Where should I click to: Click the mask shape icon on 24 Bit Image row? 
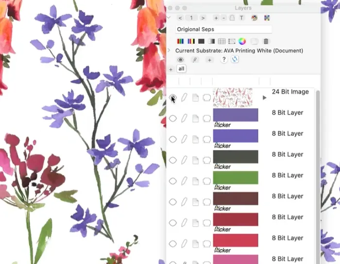tap(206, 98)
